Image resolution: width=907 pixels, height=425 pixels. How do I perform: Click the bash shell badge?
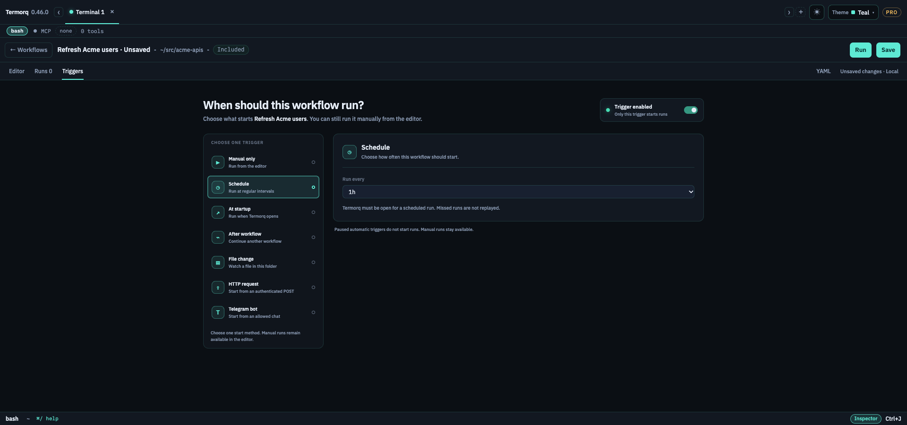(x=17, y=31)
